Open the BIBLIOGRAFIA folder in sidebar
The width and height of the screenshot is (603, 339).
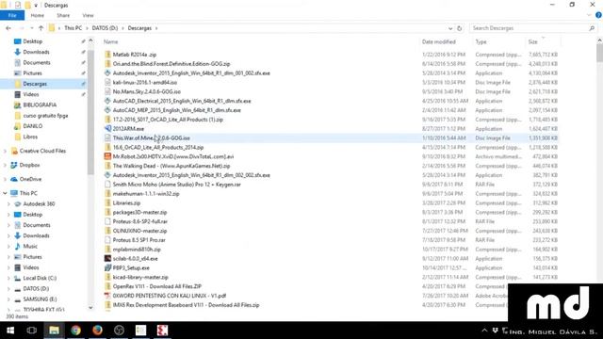(x=40, y=105)
